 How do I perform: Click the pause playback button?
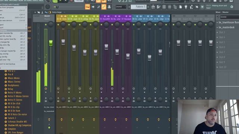point(60,1)
